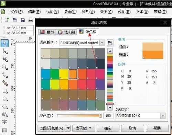Click the G value 153
This screenshot has height=135, width=172.
[154, 77]
